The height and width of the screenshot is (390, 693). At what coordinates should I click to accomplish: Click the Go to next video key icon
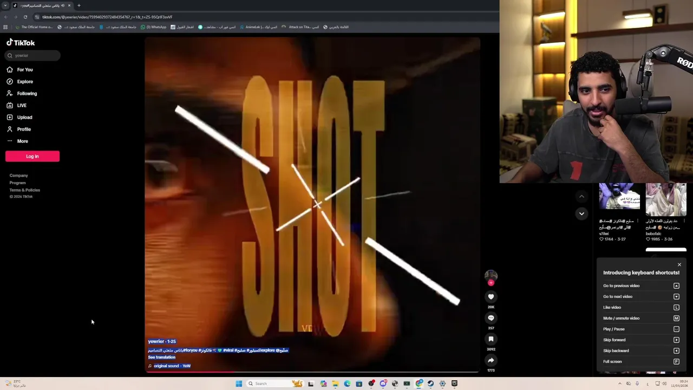676,296
